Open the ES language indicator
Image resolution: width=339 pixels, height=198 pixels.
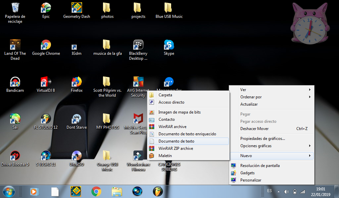point(269,191)
